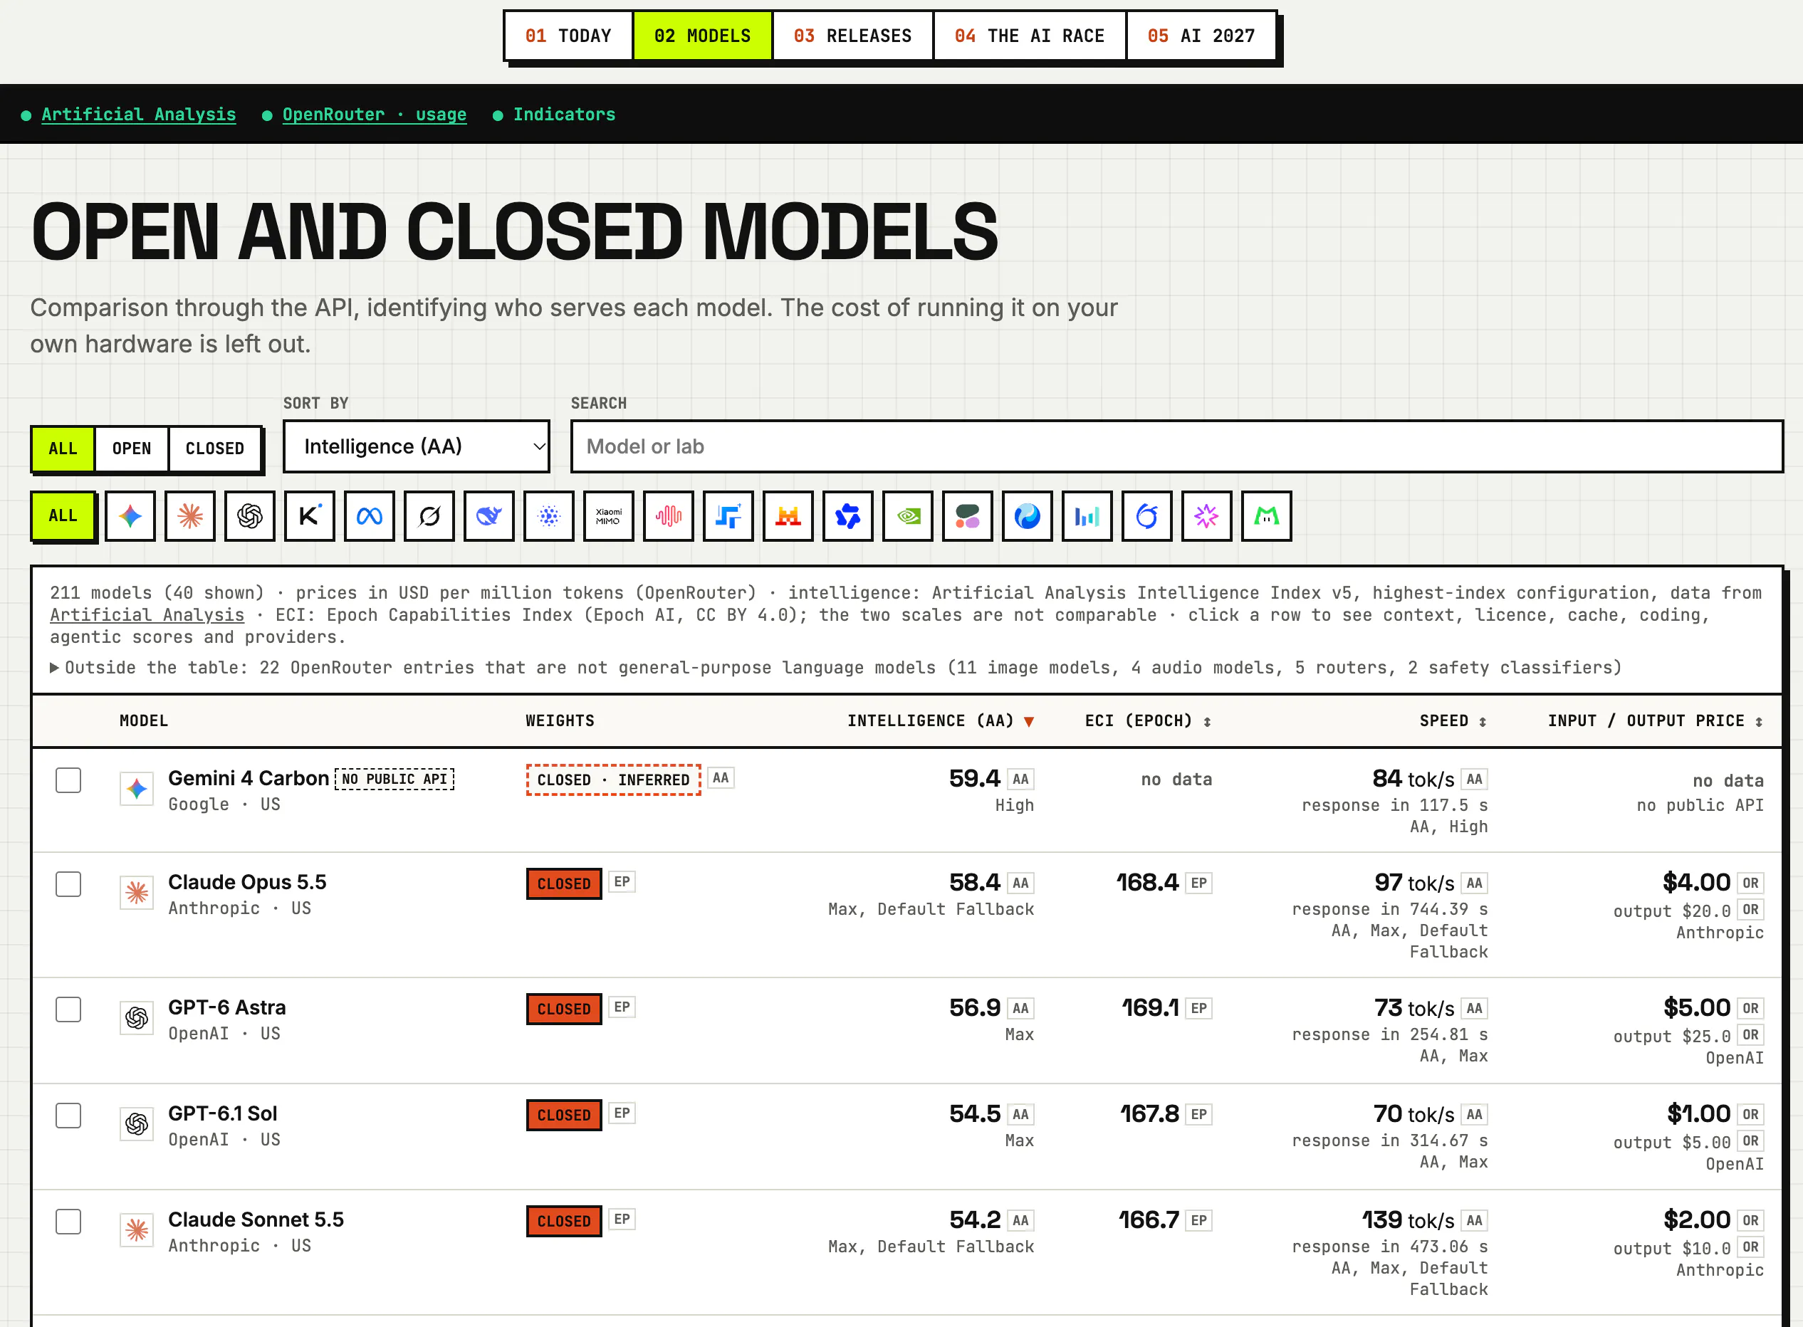Open the 05 AI 2027 tab
The height and width of the screenshot is (1327, 1803).
1201,36
